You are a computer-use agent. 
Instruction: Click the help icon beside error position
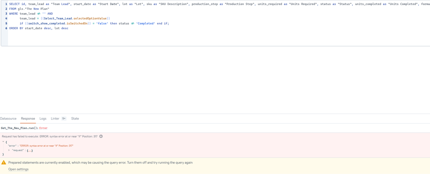pos(101,136)
